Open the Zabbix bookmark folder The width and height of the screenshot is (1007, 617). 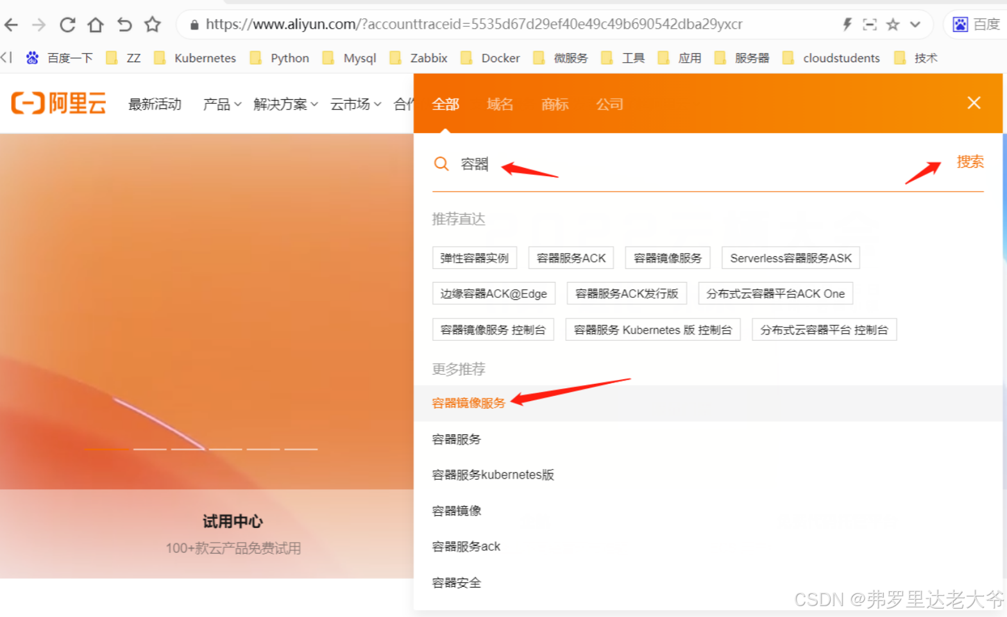418,58
